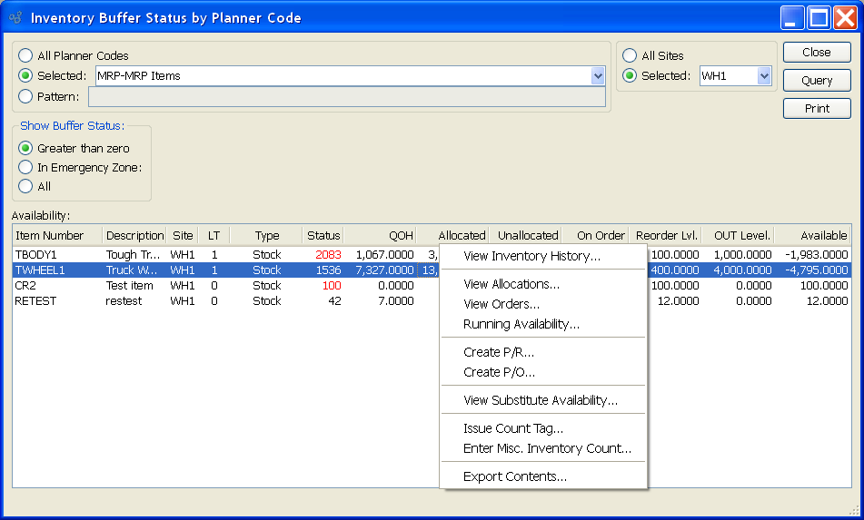
Task: Select the All buffer status option
Action: [25, 187]
